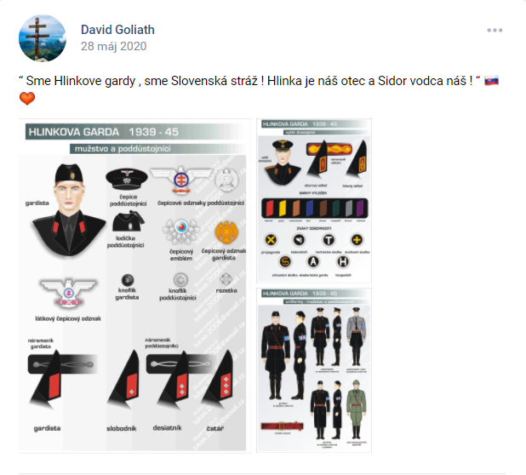Click the knoflík gardista button icon
This screenshot has height=475, width=526.
tap(128, 280)
